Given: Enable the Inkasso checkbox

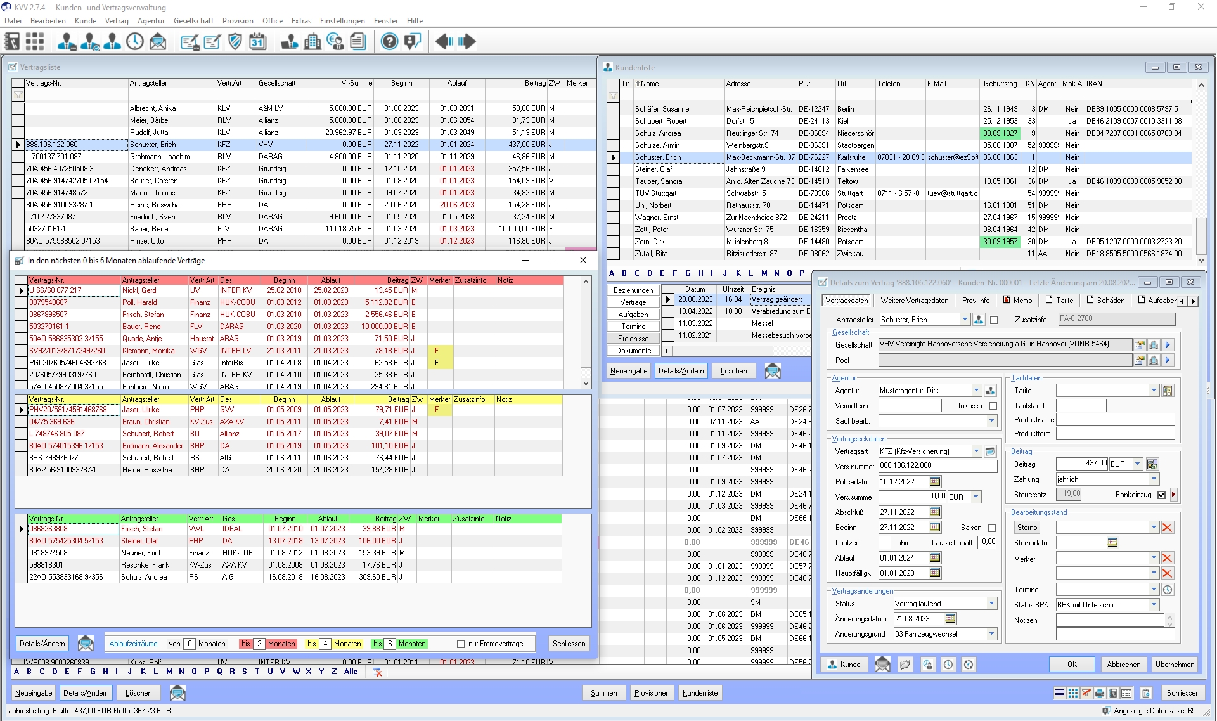Looking at the screenshot, I should click(993, 406).
